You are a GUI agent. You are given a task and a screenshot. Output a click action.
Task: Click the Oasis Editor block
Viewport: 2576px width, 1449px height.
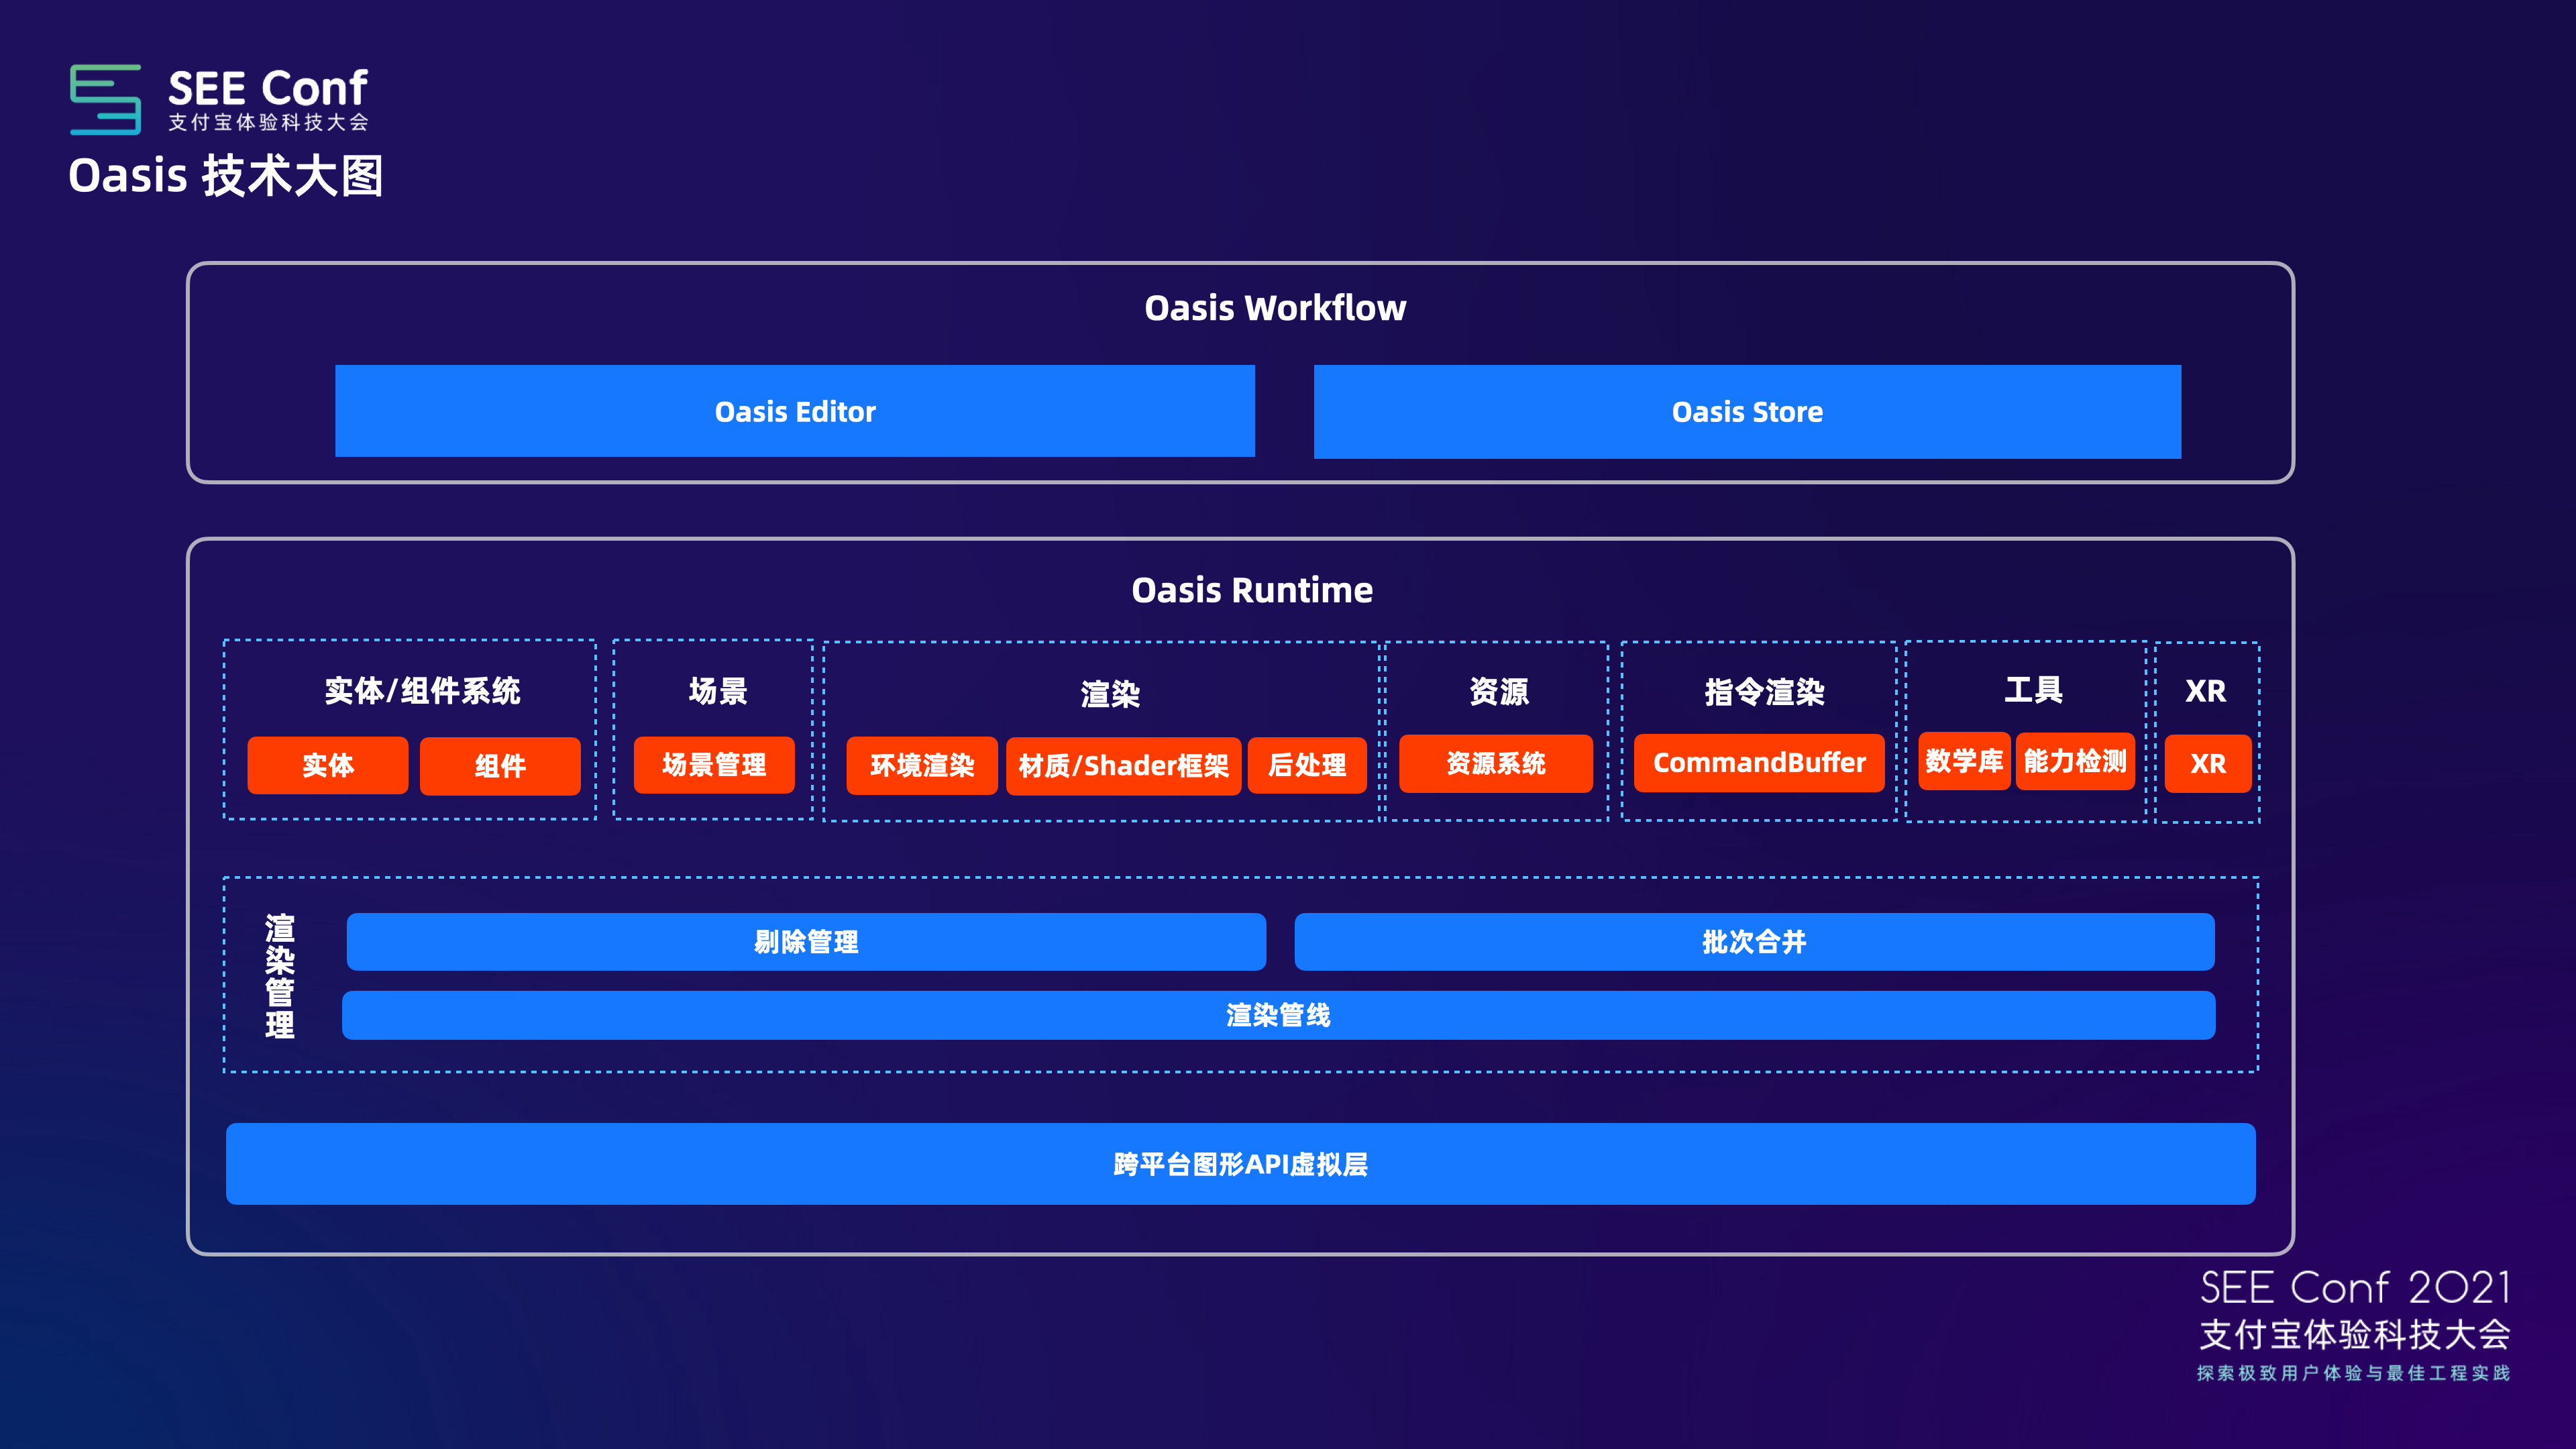[x=794, y=411]
